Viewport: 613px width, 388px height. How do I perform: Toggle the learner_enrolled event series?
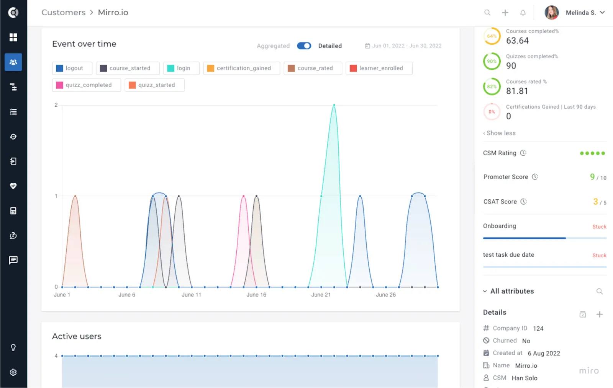[379, 68]
